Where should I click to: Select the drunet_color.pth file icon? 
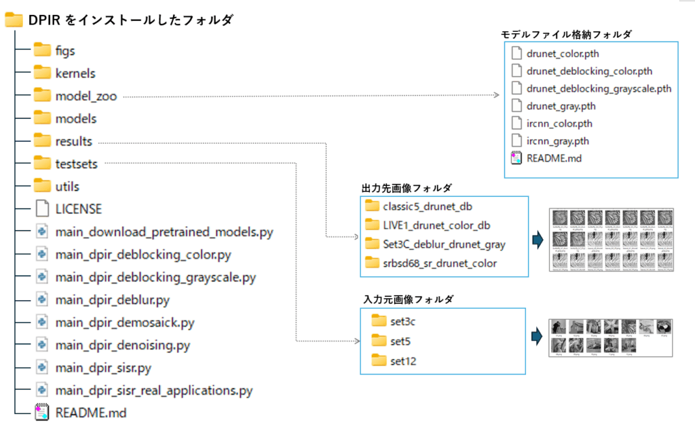(x=516, y=54)
